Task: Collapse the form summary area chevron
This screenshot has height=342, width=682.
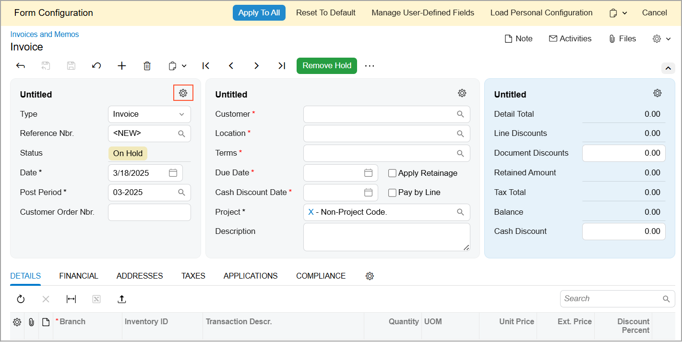Action: 668,68
